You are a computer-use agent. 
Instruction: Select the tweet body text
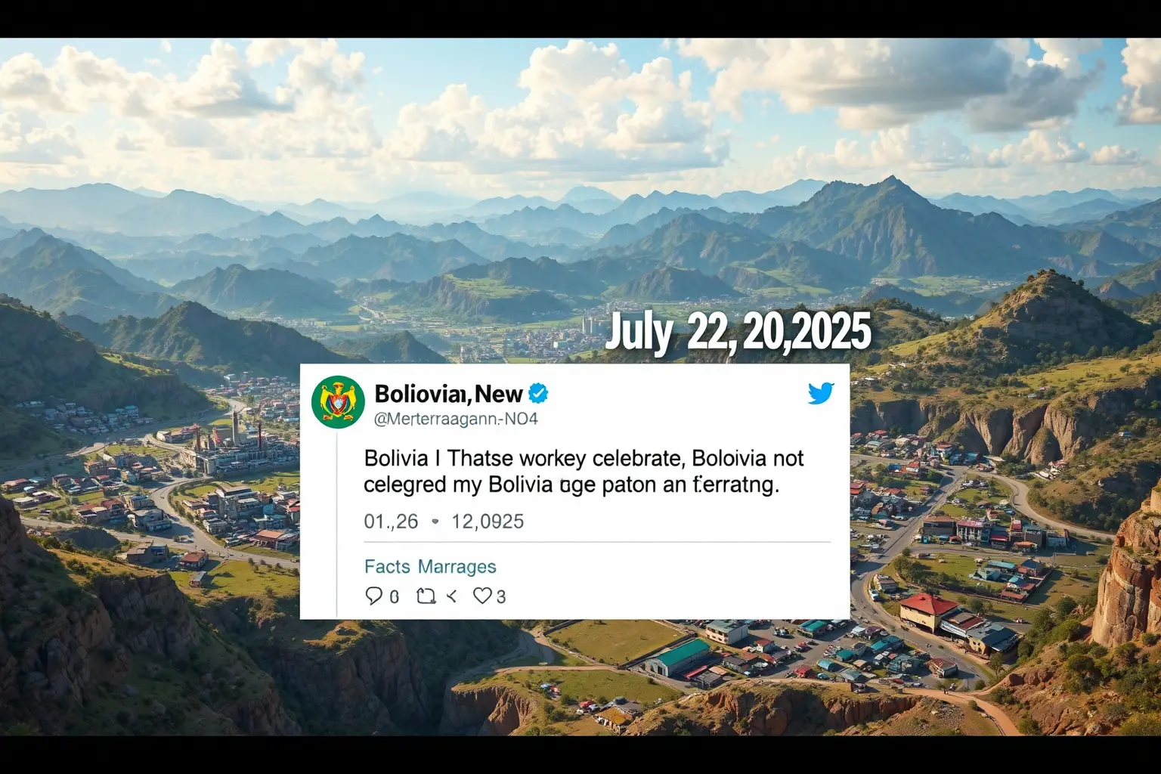[584, 471]
